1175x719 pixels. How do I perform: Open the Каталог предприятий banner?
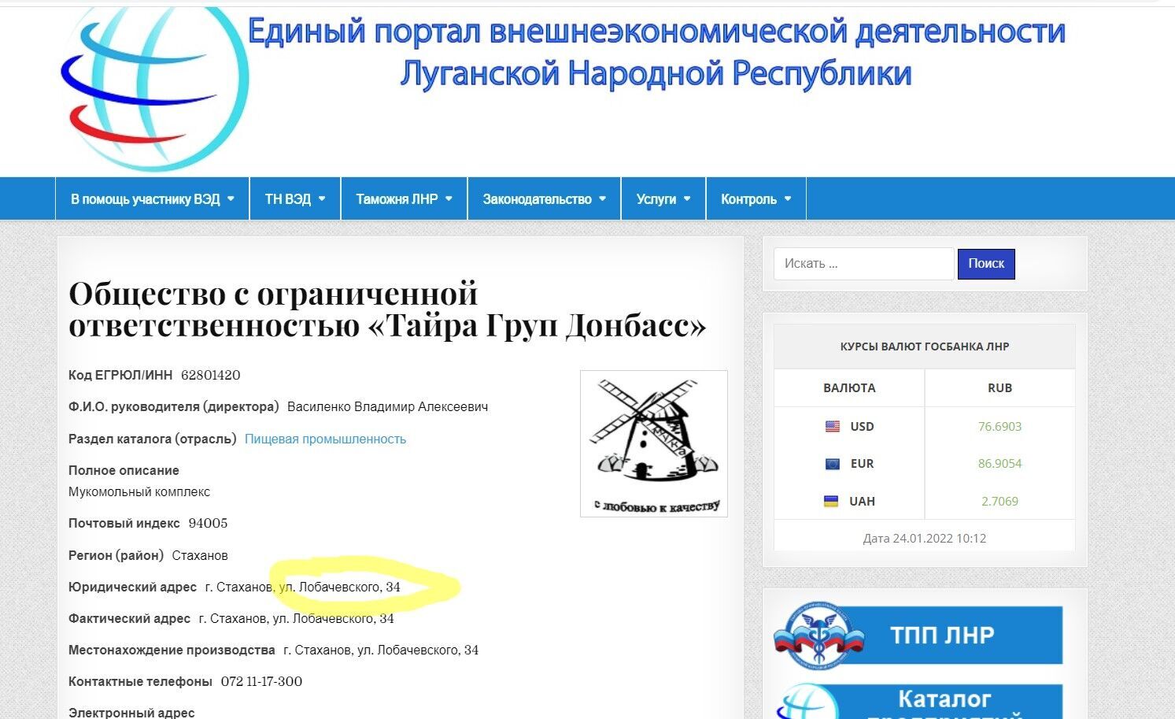point(944,699)
